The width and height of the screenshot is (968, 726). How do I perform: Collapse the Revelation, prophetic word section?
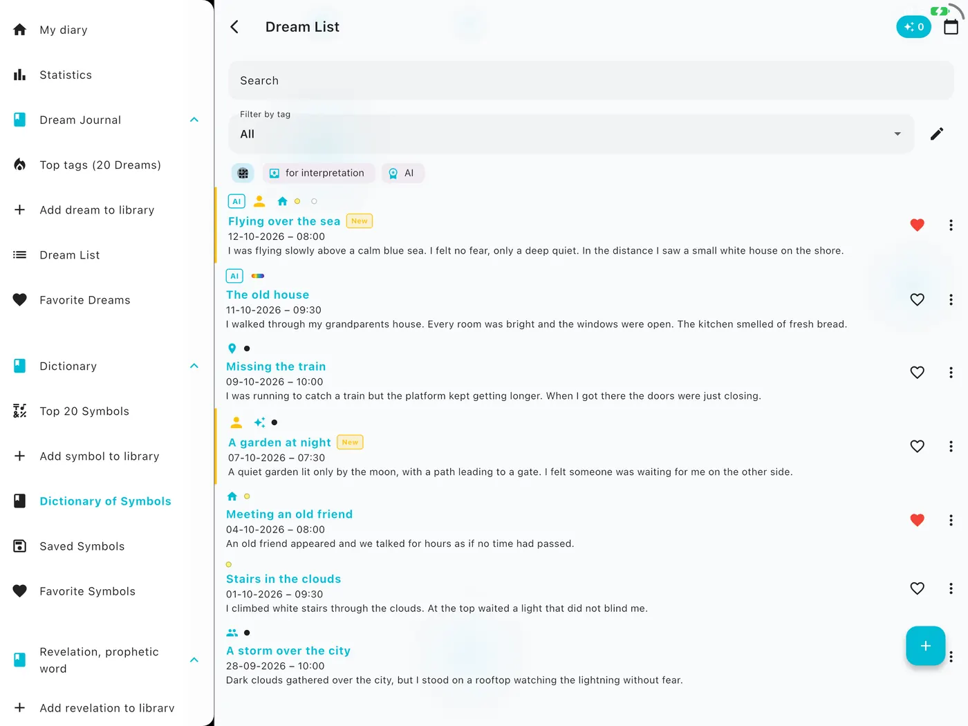[x=194, y=660]
